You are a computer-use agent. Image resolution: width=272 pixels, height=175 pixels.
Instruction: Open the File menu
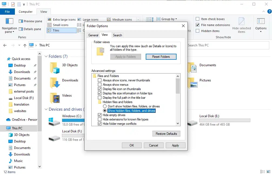7,11
